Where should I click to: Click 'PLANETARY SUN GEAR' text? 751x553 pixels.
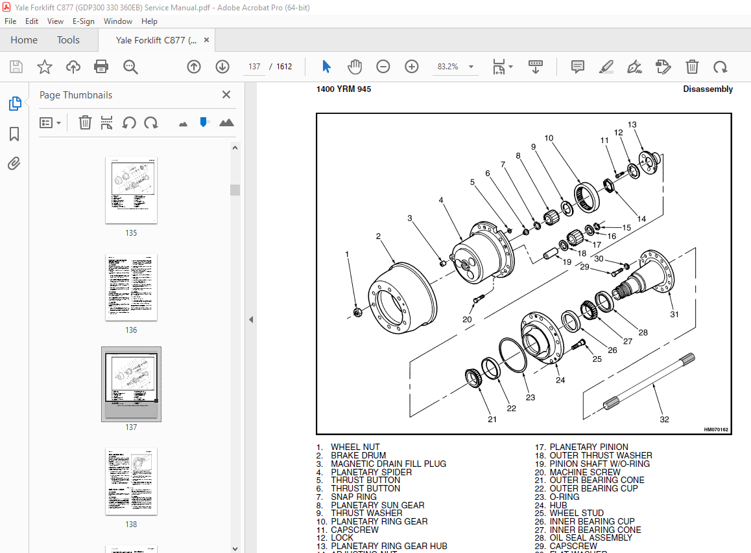(x=377, y=505)
